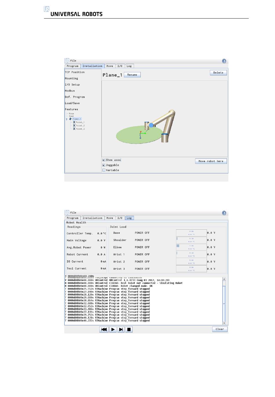Select Point_1 under Plane_1
275x397 pixels.
[80, 122]
